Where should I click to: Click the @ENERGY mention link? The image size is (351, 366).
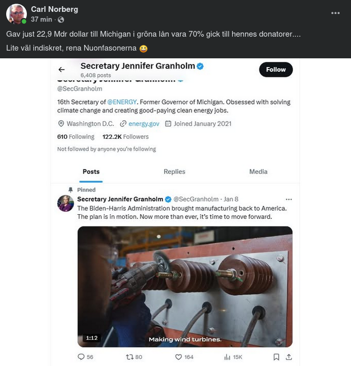(x=122, y=102)
